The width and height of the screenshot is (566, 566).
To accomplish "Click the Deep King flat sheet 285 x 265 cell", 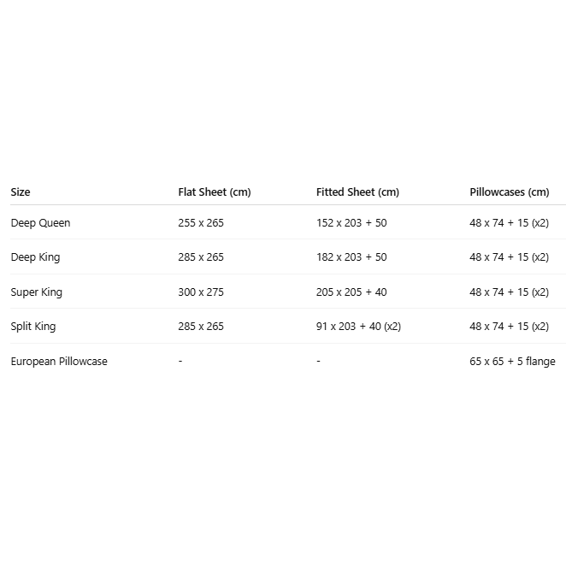I will [201, 257].
